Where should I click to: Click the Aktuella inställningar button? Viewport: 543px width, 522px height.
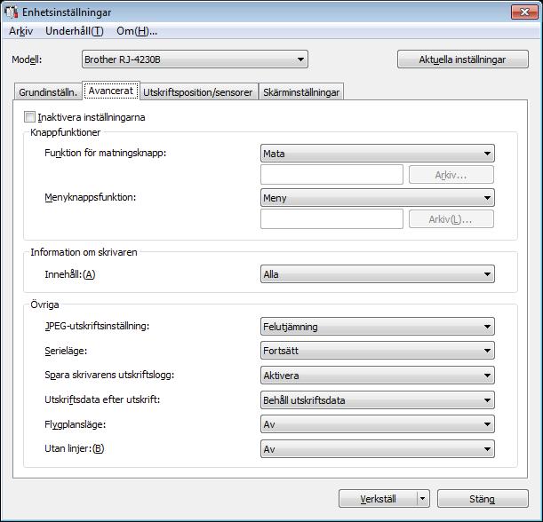[463, 59]
